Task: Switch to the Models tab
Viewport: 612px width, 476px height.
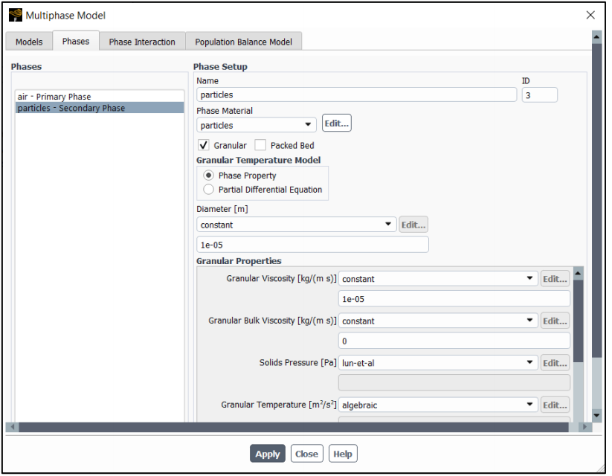Action: 29,42
